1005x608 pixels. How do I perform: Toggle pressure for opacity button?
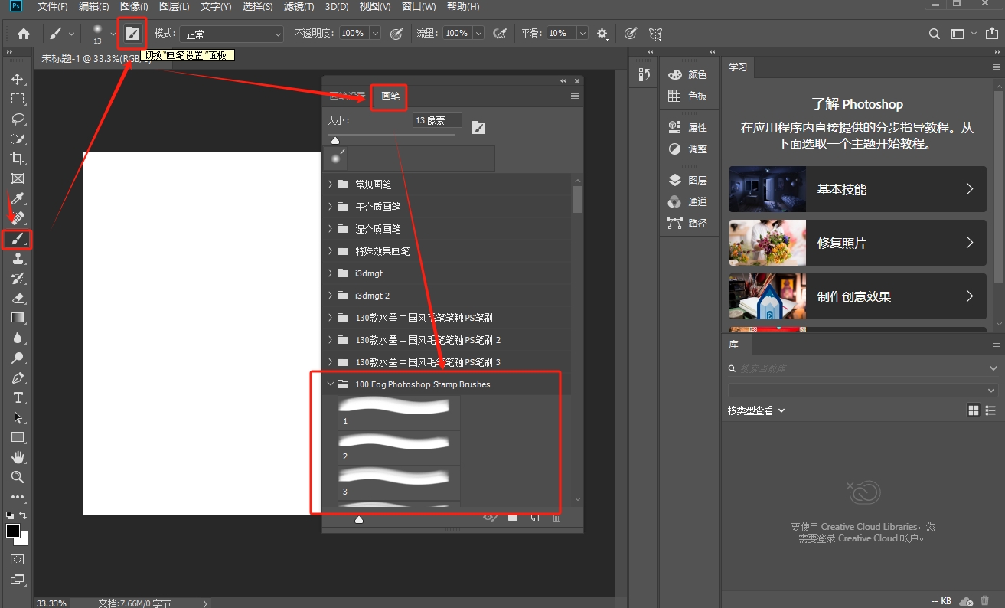coord(396,33)
